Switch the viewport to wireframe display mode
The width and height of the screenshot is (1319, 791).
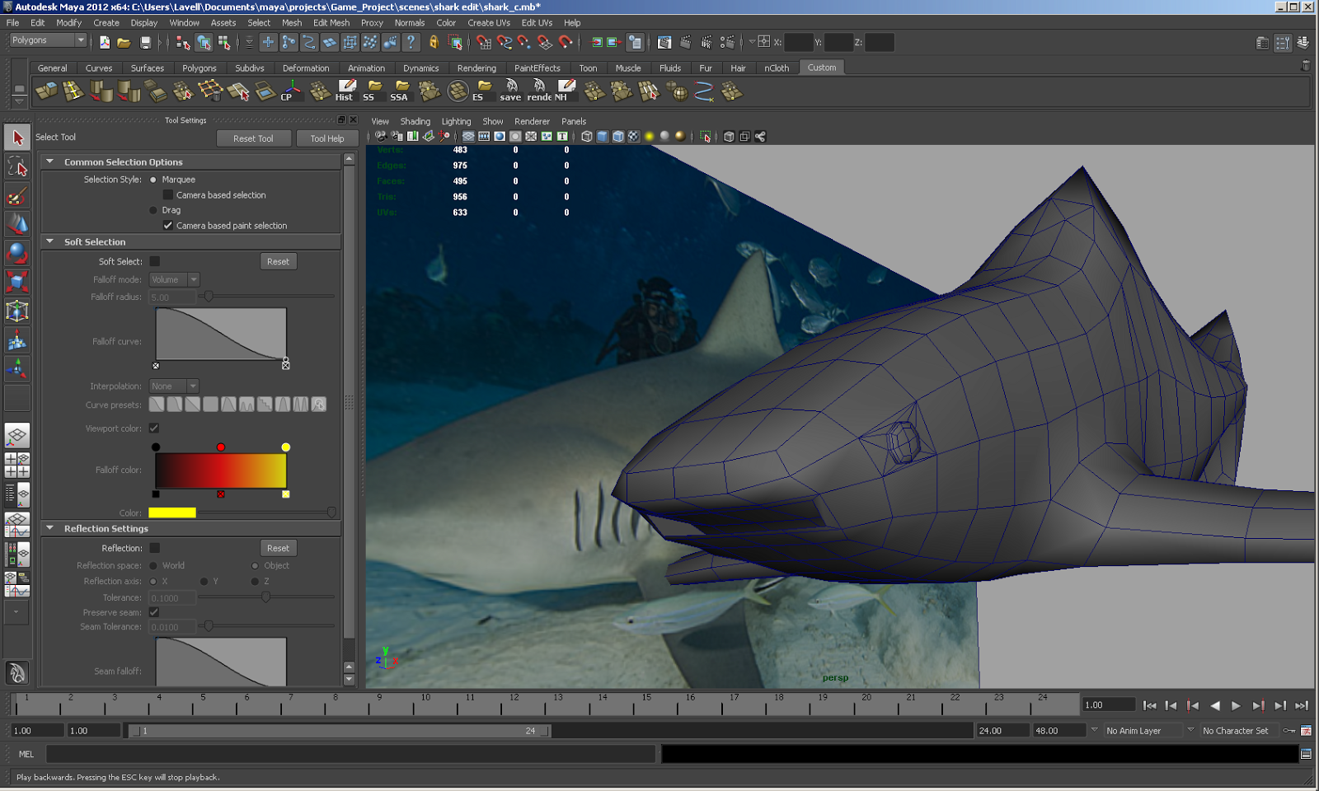(x=587, y=137)
